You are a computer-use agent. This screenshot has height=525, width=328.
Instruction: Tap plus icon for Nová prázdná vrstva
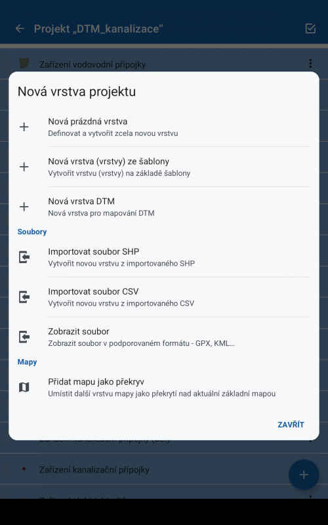[x=24, y=127]
